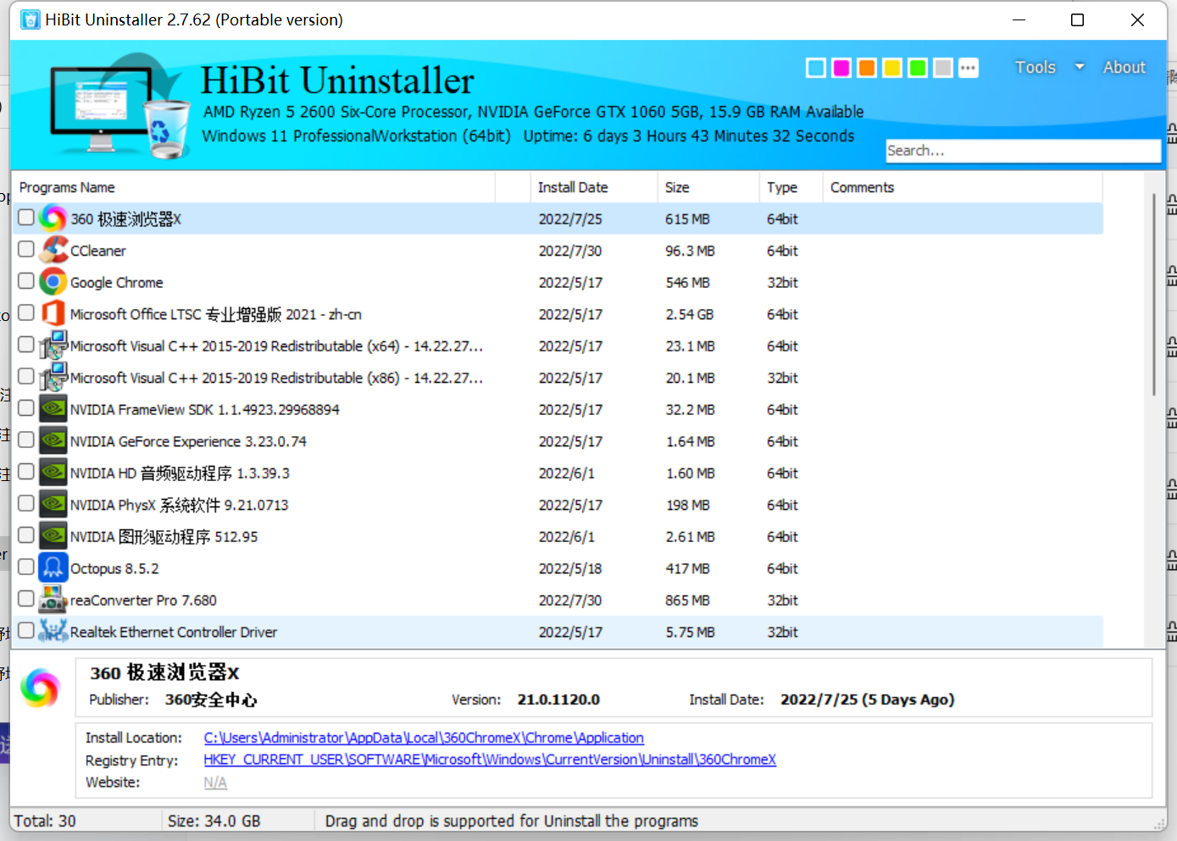
Task: Check the 360 极速浏览器X checkbox
Action: (26, 218)
